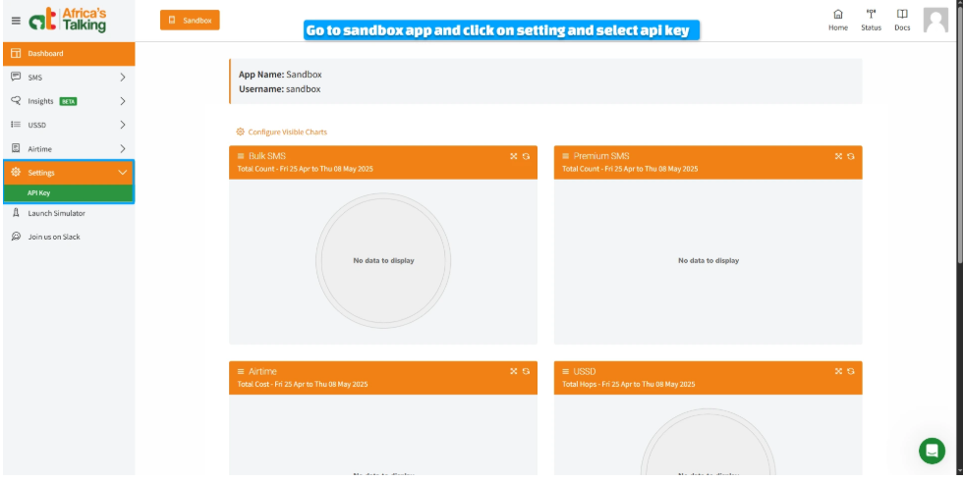This screenshot has width=963, height=481.
Task: Expand the Premium SMS chart fullscreen
Action: [838, 156]
